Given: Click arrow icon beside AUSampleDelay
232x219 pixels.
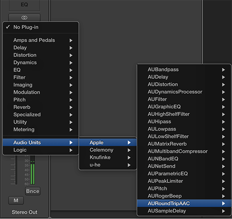Looking at the screenshot, I should coord(223,211).
